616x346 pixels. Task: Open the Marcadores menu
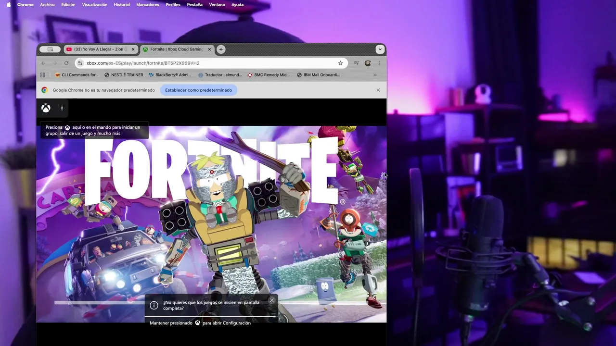[x=148, y=4]
